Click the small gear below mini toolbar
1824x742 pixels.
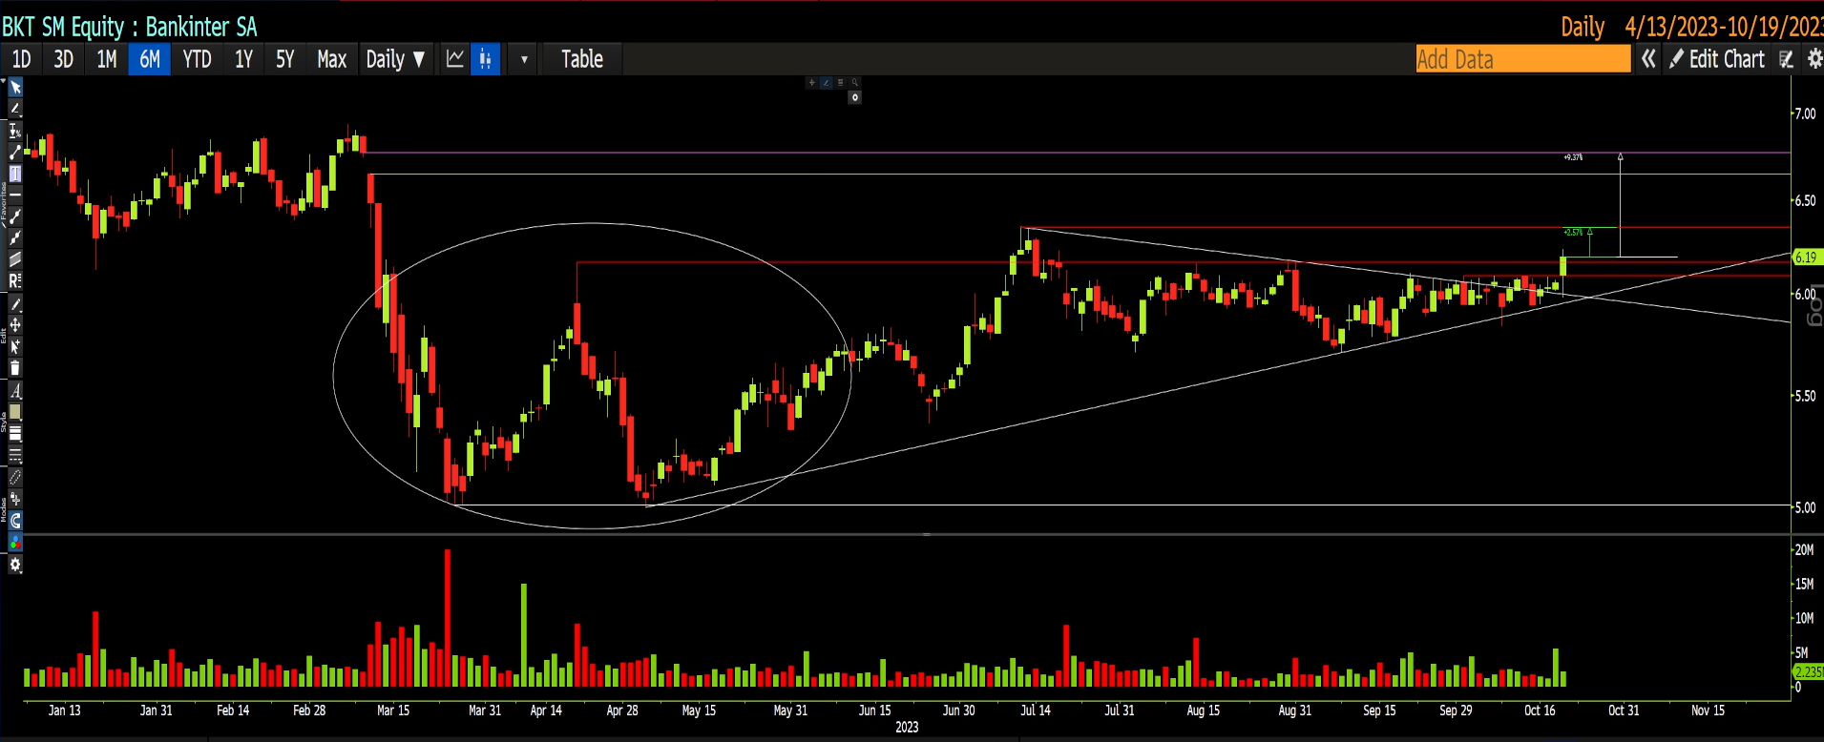coord(855,97)
